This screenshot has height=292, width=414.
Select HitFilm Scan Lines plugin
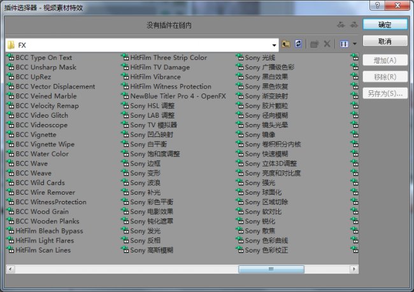point(39,250)
